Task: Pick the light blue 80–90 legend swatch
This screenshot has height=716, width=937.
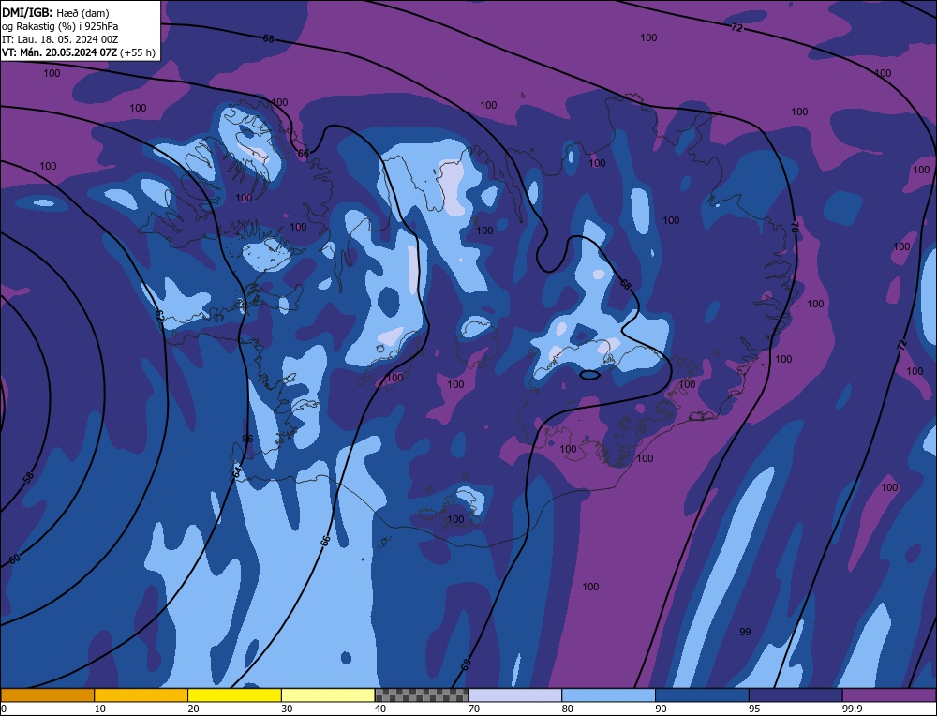Action: tap(608, 695)
